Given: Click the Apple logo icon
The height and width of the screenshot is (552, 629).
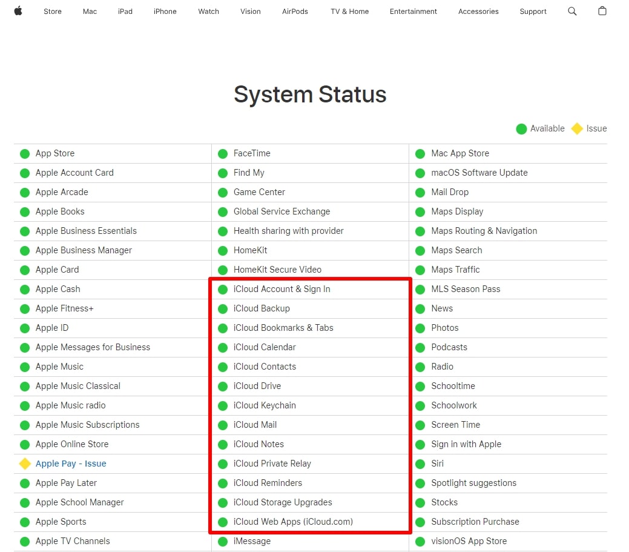Looking at the screenshot, I should [18, 11].
